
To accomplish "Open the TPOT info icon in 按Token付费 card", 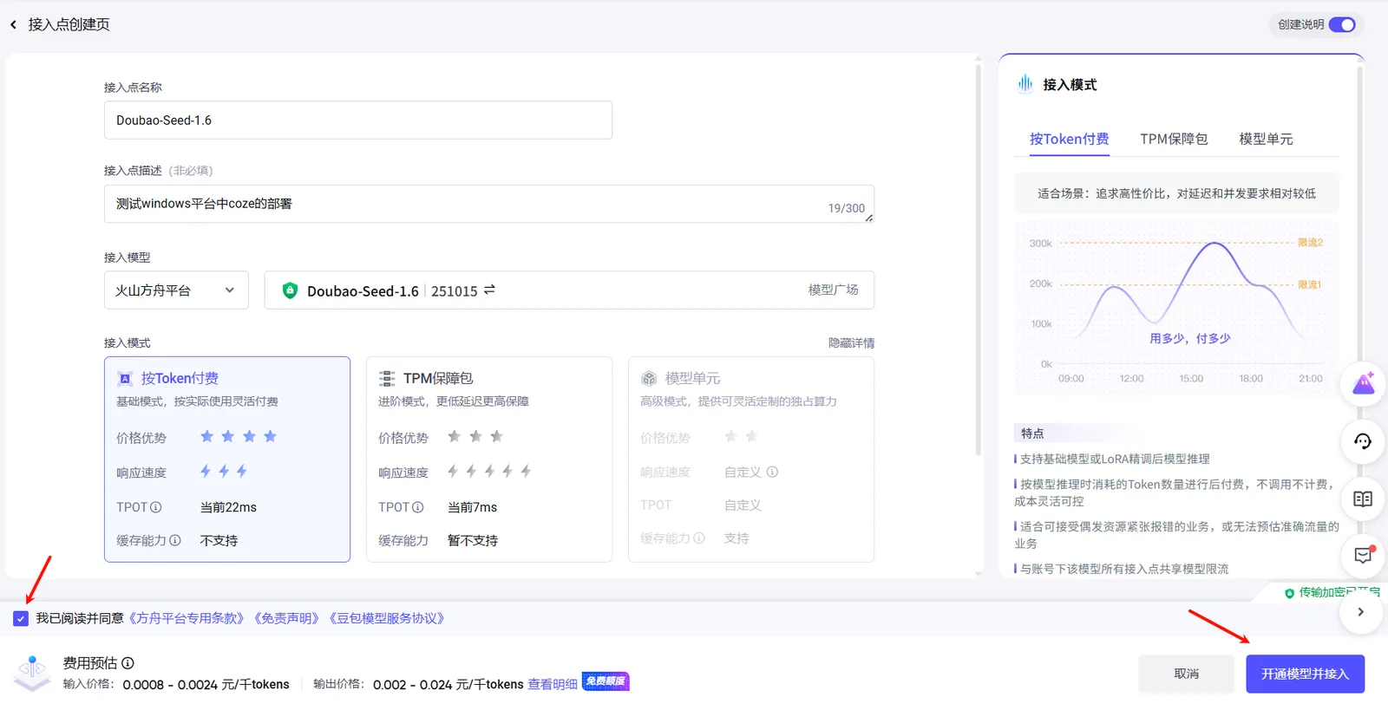I will [x=156, y=507].
